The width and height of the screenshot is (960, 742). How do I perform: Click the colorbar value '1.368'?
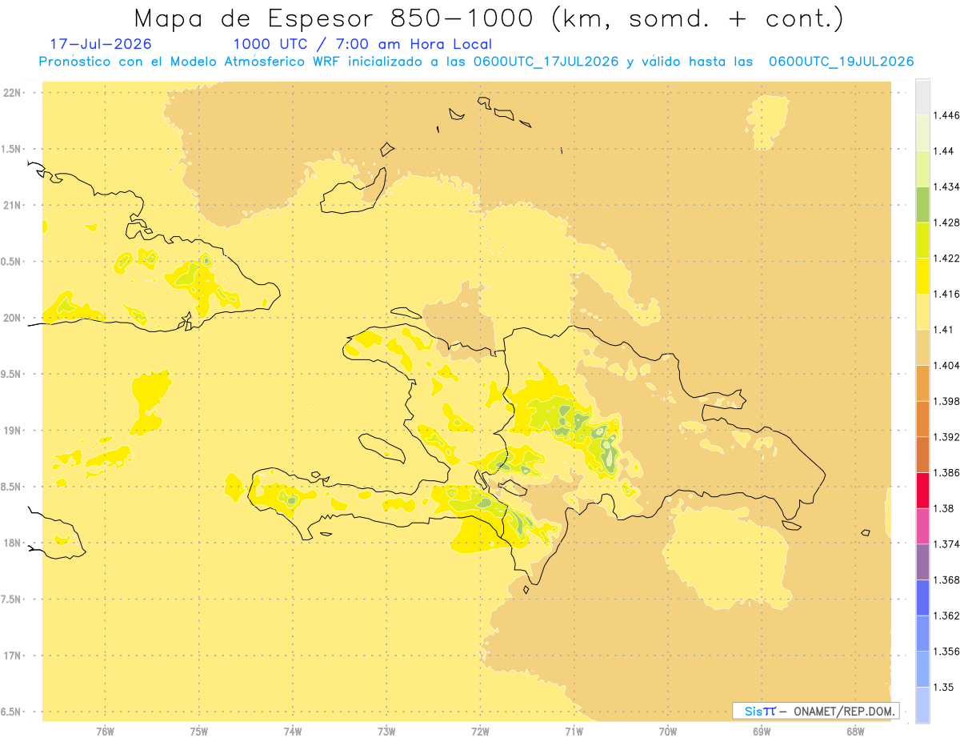point(946,580)
